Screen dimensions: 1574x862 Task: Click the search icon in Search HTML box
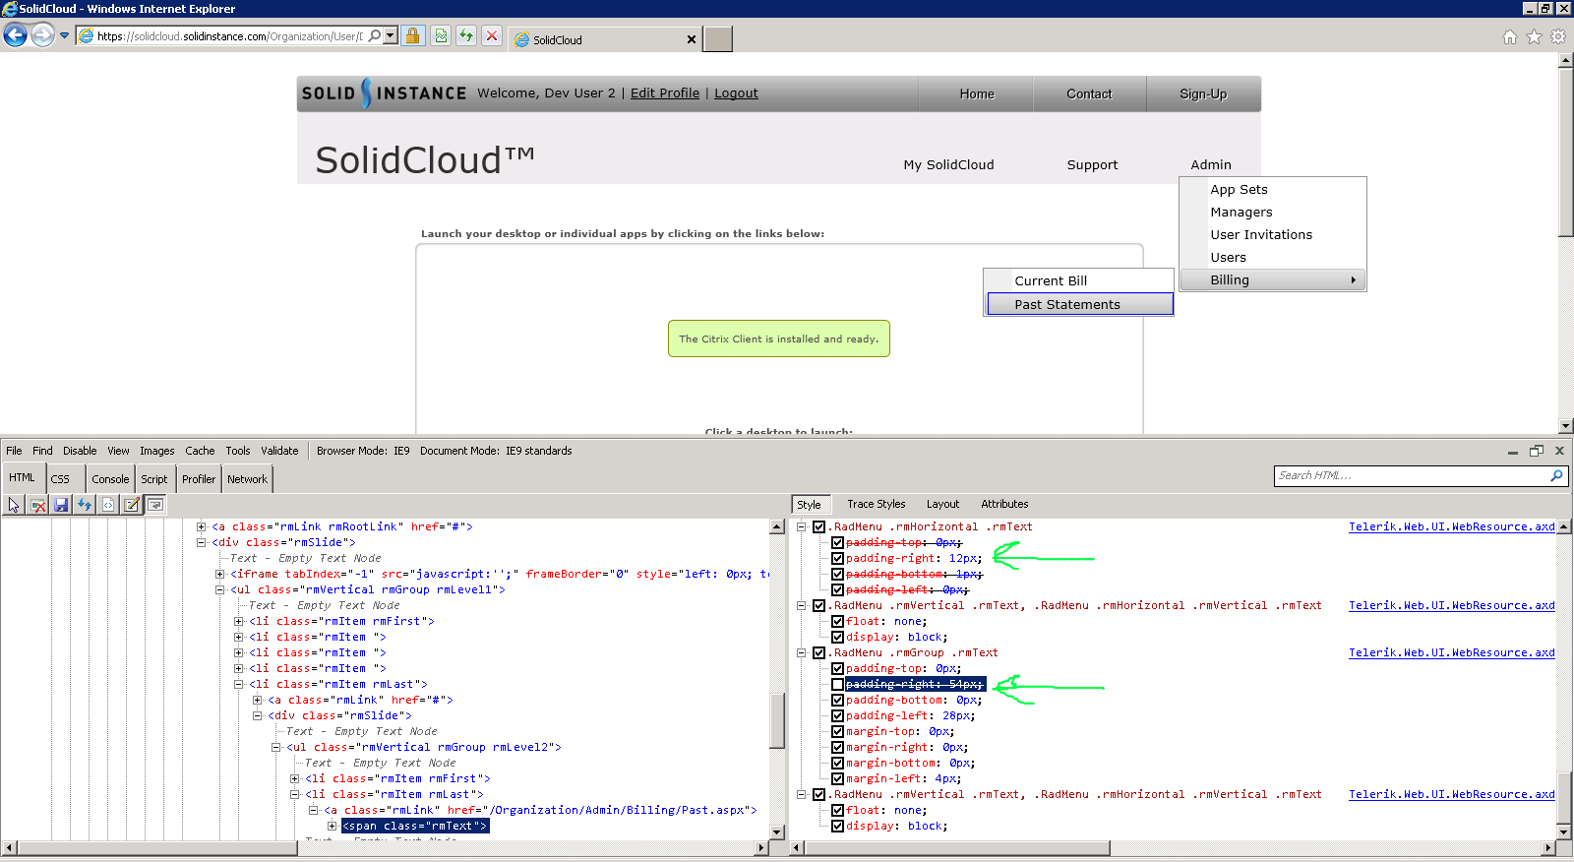tap(1556, 475)
